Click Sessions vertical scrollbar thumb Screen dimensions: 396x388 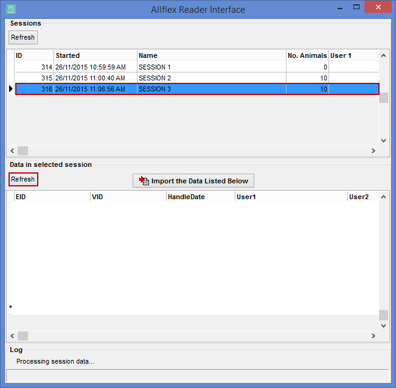[383, 98]
